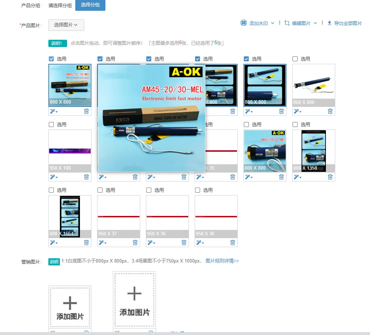Delete the 950 X 37 banner image
This screenshot has width=370, height=335.
tap(135, 242)
